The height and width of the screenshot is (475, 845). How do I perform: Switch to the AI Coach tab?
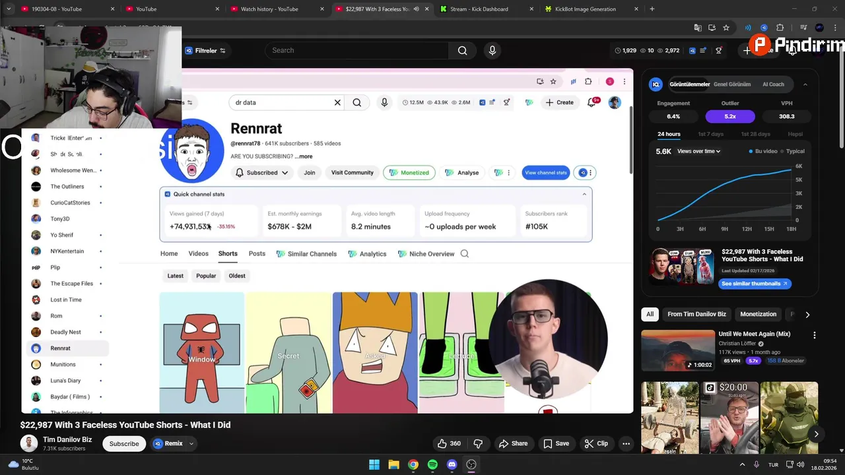(x=773, y=84)
